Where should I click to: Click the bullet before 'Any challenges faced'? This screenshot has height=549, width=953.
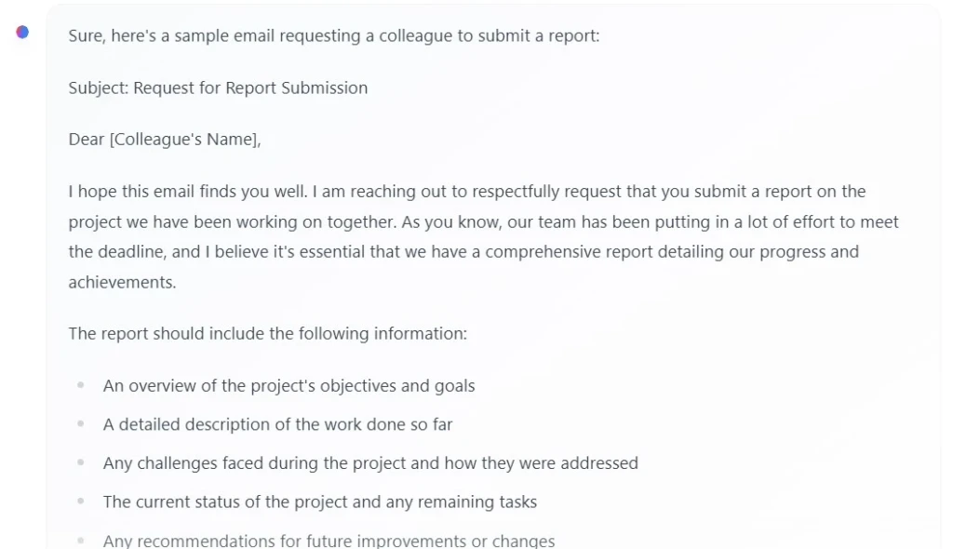pos(80,462)
